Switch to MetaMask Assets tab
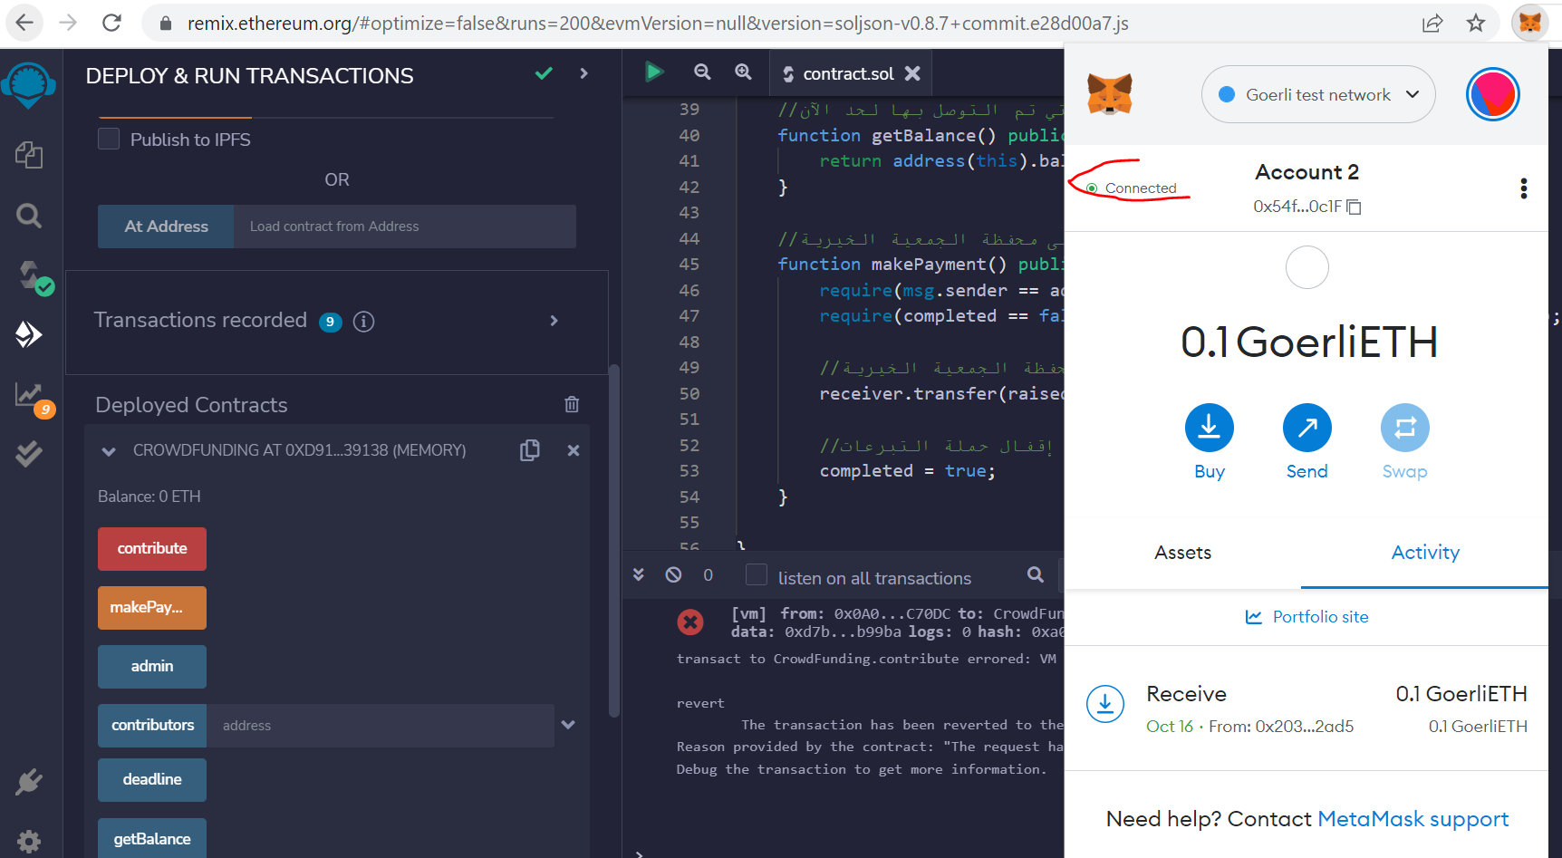 click(x=1182, y=553)
